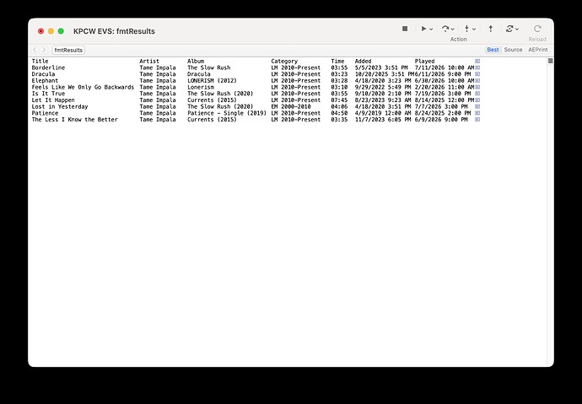Viewport: 582px width, 404px height.
Task: Click the played date '6/9/2026 9:00 PM'
Action: pyautogui.click(x=441, y=120)
